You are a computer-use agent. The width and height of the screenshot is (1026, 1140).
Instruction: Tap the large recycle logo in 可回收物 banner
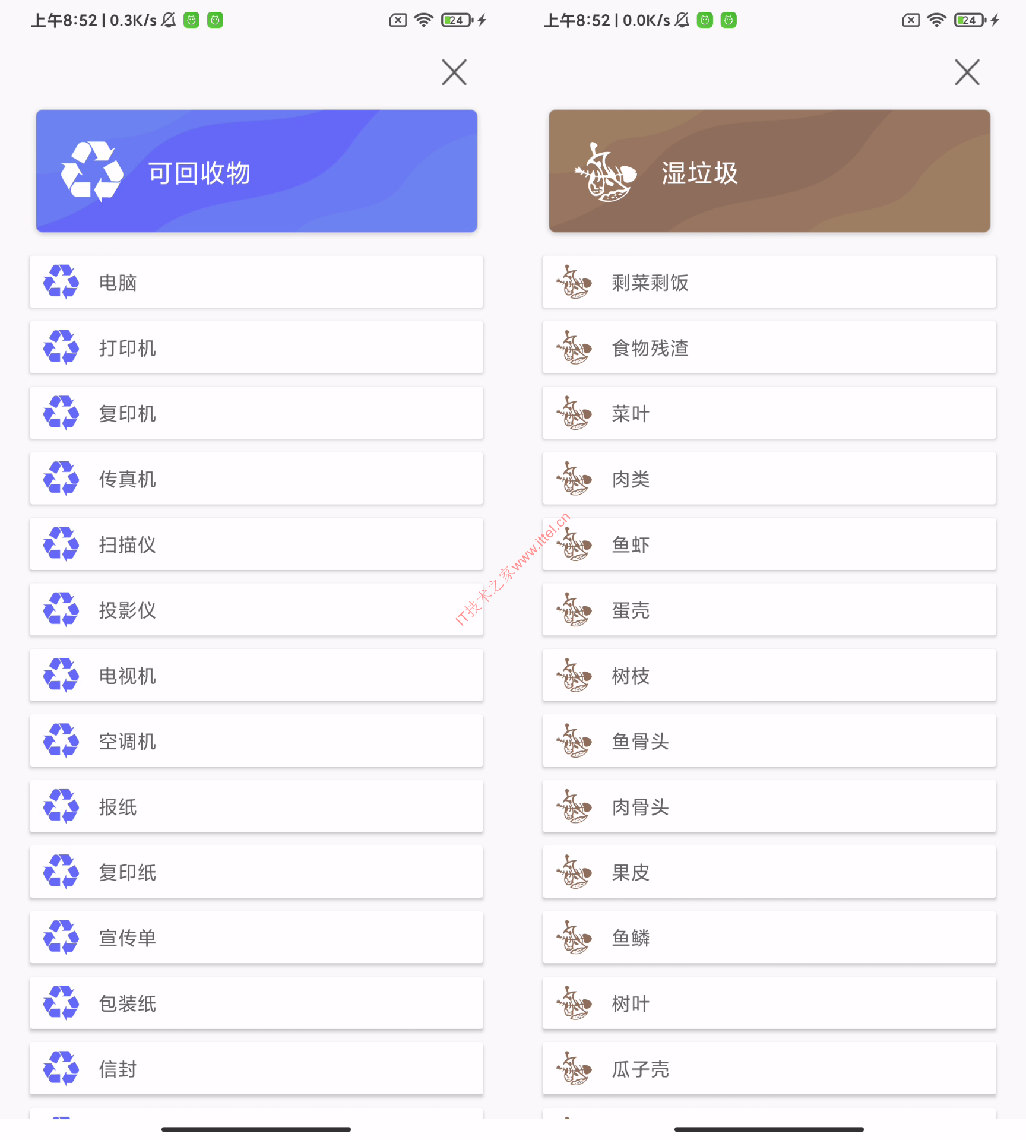(x=92, y=172)
